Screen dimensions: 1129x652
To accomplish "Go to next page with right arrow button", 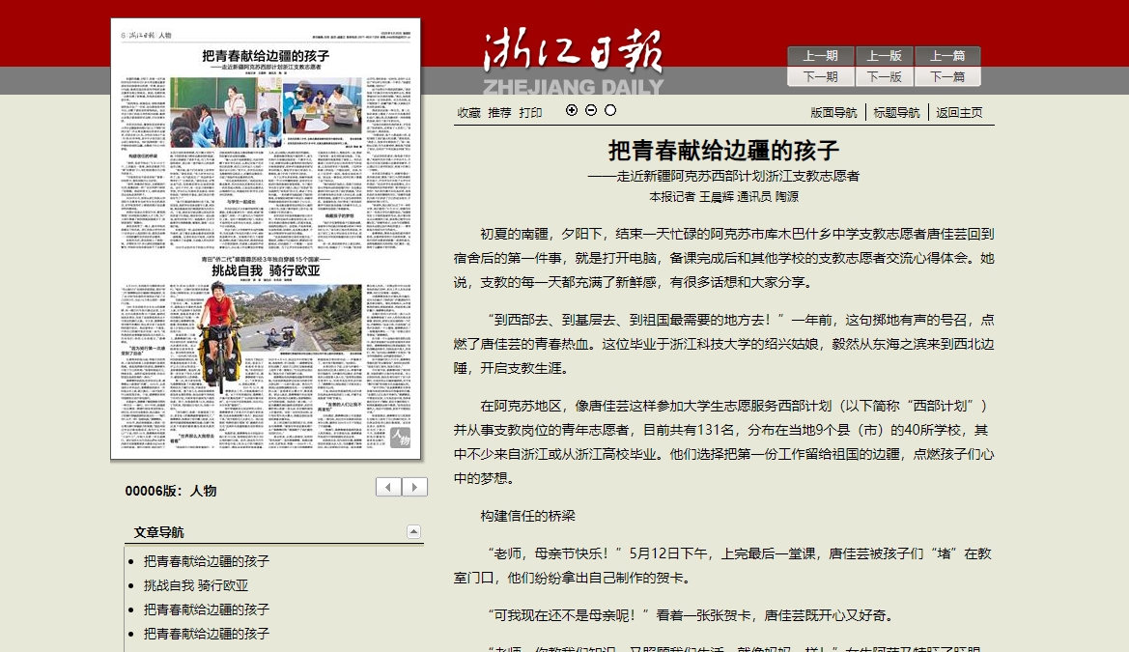I will (x=414, y=487).
